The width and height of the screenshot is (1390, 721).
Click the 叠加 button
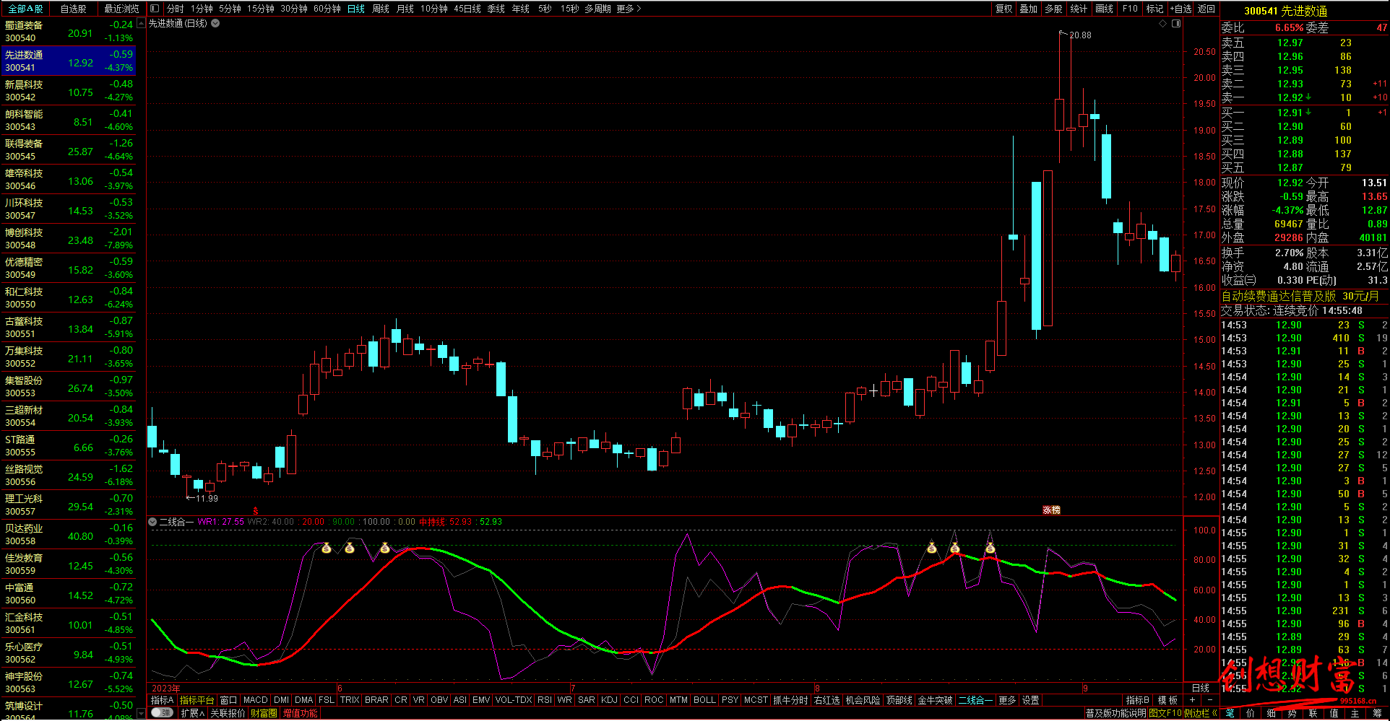point(1029,9)
